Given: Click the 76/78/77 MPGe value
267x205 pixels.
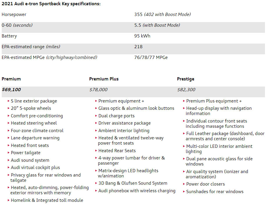Looking at the screenshot, I should click(x=151, y=57).
